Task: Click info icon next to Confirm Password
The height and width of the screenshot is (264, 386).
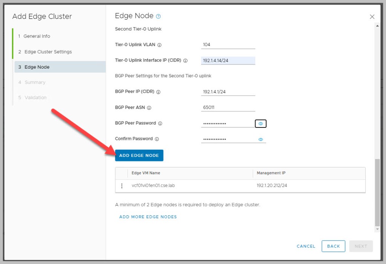Action: [157, 139]
